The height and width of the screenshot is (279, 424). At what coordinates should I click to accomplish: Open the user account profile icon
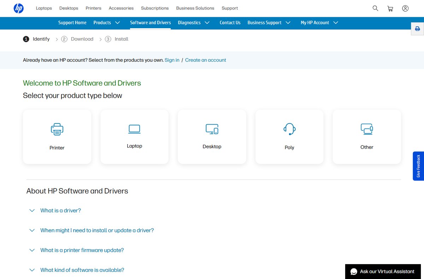[405, 8]
